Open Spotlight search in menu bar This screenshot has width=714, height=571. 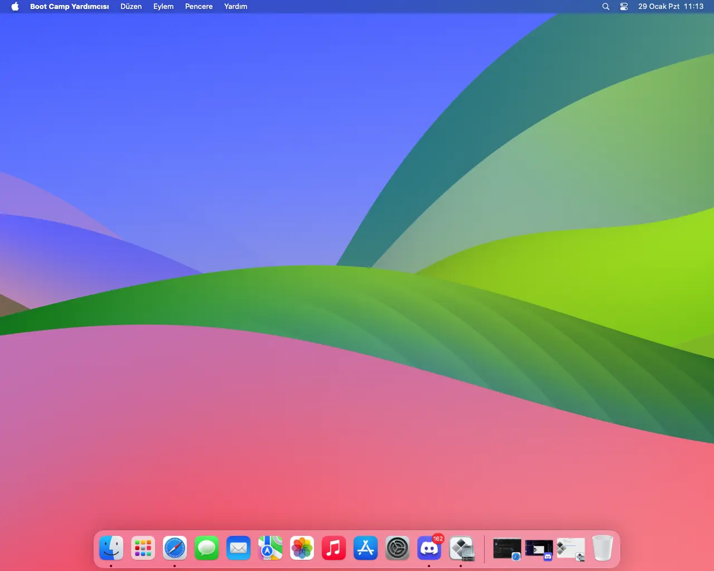[606, 7]
